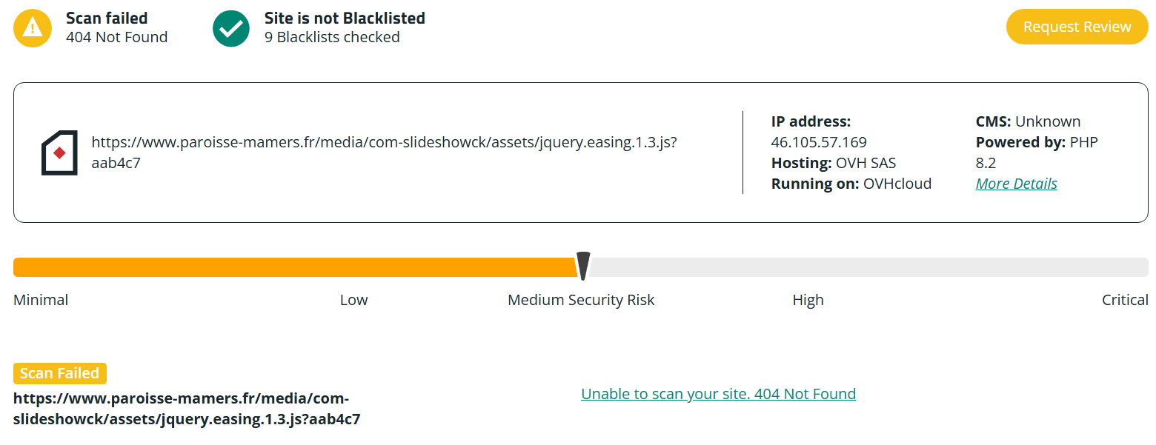
Task: Click the gray unfilled part of risk bar
Action: coord(867,267)
